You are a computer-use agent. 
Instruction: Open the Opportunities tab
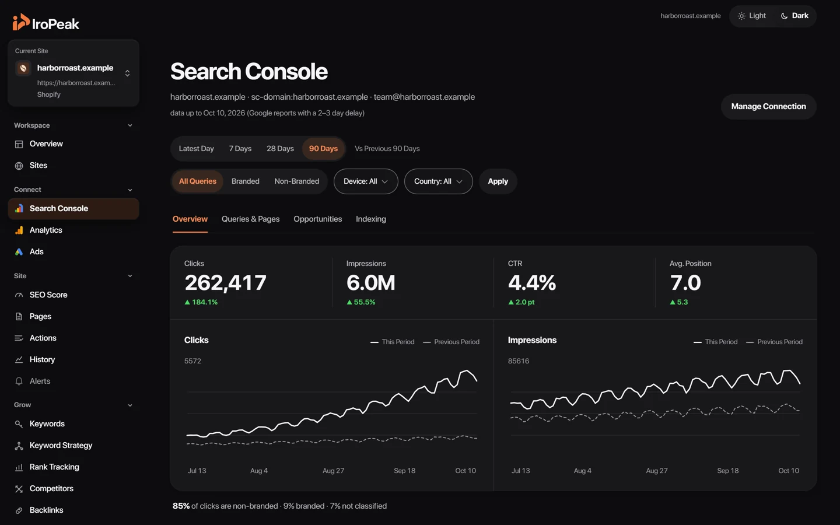click(x=318, y=219)
